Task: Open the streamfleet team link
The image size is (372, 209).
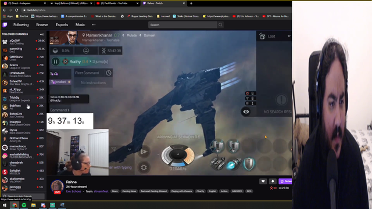Action: tap(101, 191)
